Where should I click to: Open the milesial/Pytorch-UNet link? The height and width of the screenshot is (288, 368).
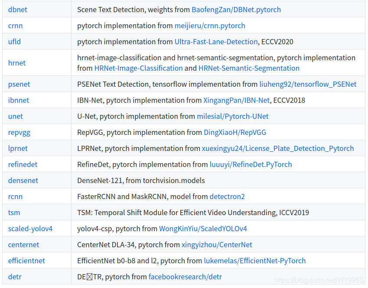coord(233,116)
